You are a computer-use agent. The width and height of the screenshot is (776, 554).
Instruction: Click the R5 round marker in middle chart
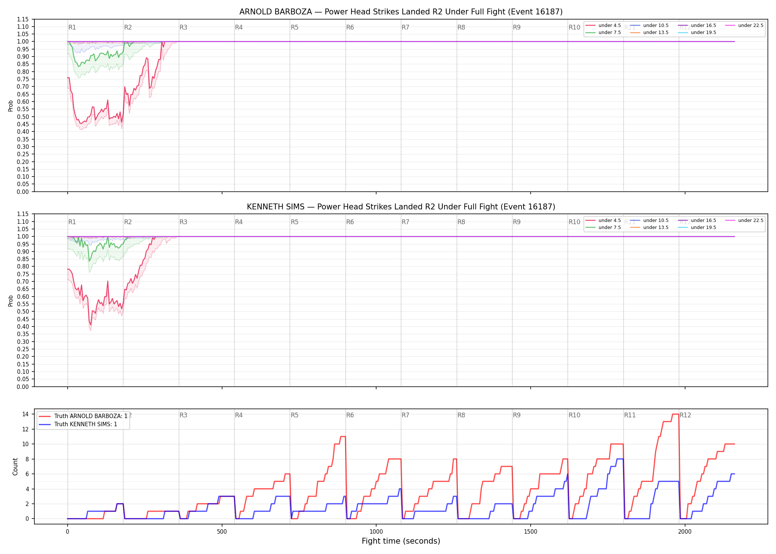(295, 222)
